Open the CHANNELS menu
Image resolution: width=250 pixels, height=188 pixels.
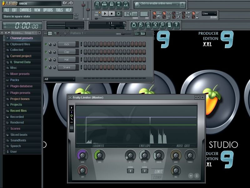[26, 10]
